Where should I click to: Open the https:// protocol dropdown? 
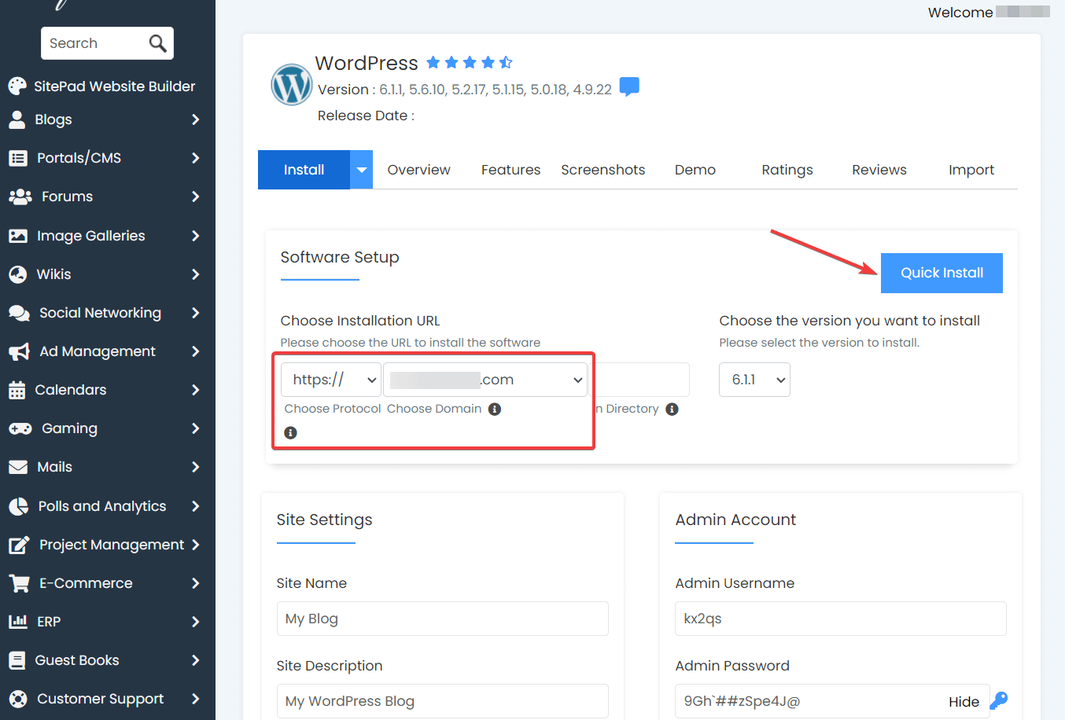tap(330, 379)
